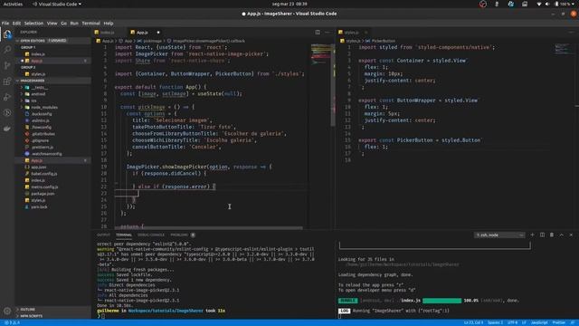Viewport: 579px width, 326px height.
Task: Open the Search view in activity bar
Action: click(7, 50)
